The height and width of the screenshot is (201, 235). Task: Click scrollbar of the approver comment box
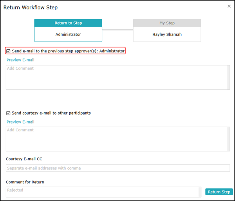[x=229, y=77]
